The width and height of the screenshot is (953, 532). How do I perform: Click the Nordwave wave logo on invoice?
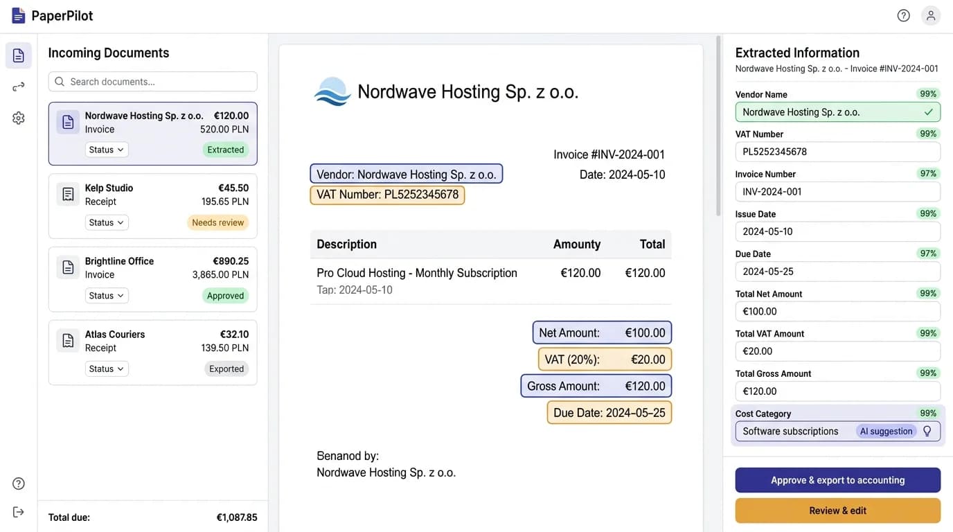(x=332, y=91)
